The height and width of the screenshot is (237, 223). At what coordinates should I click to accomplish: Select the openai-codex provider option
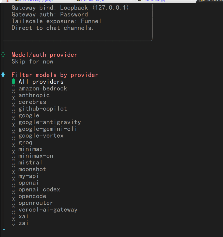[x=36, y=189]
